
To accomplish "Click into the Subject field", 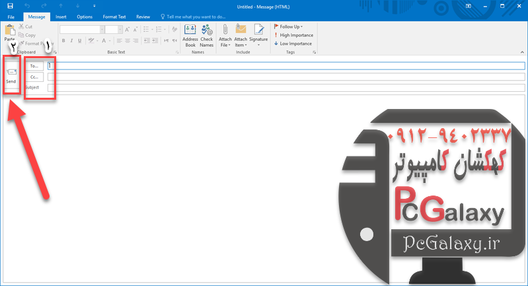I will 264,87.
